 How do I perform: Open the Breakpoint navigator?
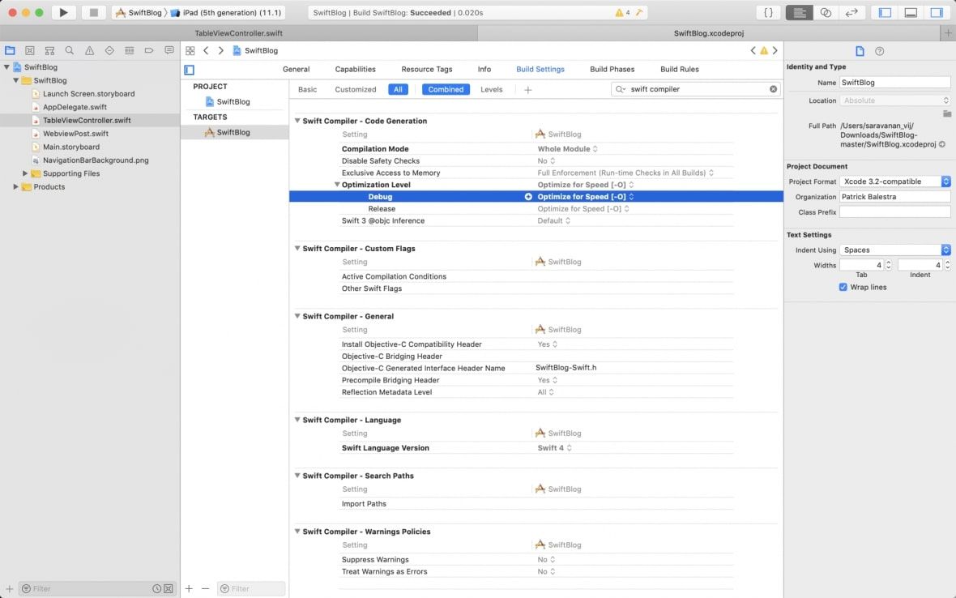(149, 50)
